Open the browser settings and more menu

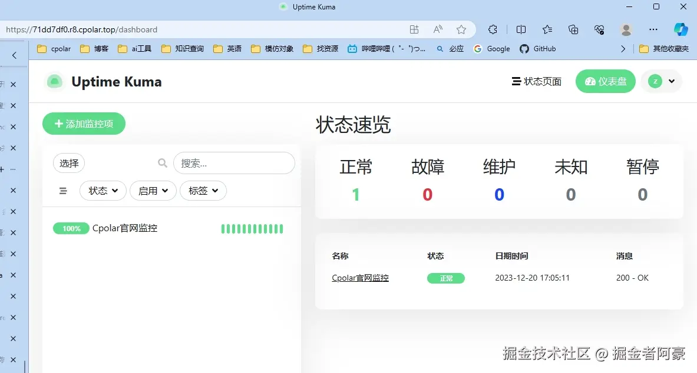[653, 30]
